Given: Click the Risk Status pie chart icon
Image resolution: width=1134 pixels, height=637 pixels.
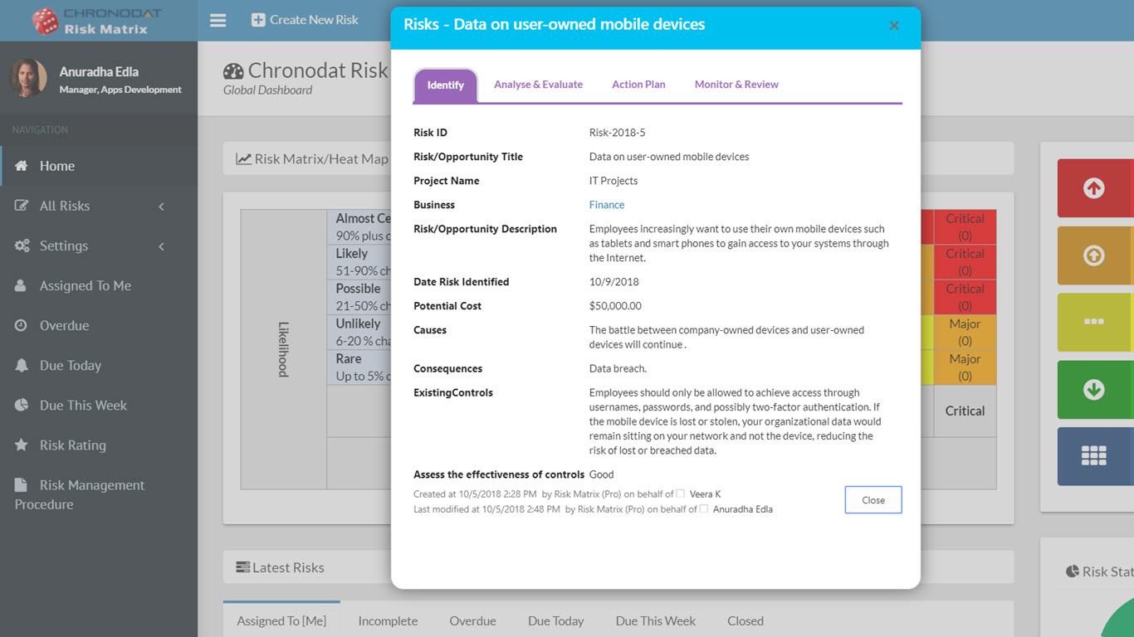Looking at the screenshot, I should [1072, 571].
